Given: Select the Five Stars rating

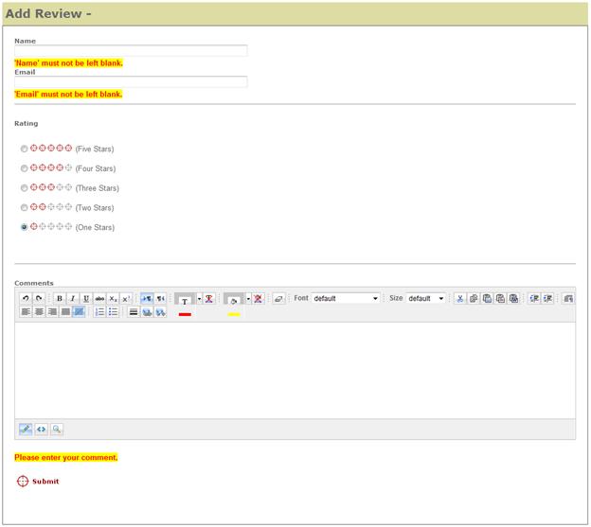Looking at the screenshot, I should pyautogui.click(x=24, y=149).
